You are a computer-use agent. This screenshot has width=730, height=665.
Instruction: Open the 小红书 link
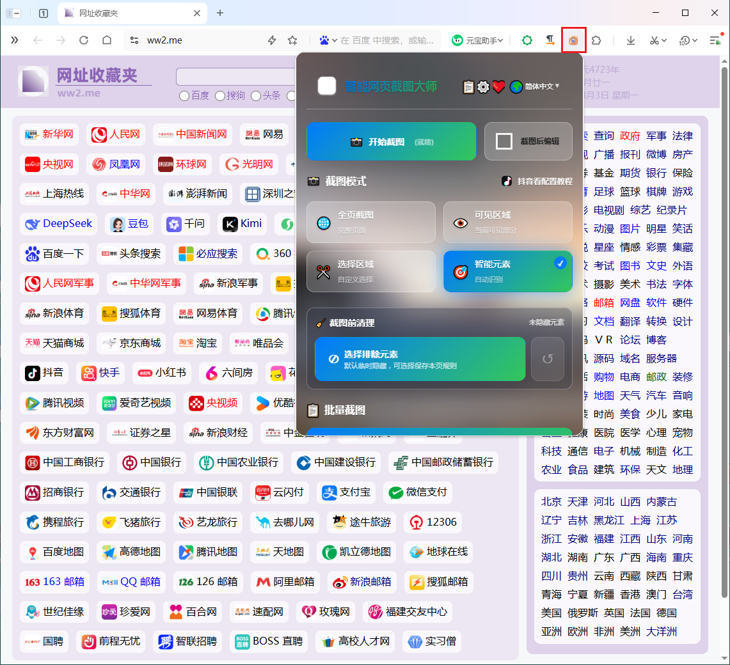click(162, 373)
